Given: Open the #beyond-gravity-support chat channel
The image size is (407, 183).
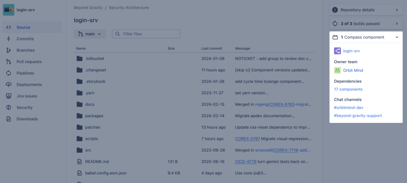Looking at the screenshot, I should (x=358, y=116).
